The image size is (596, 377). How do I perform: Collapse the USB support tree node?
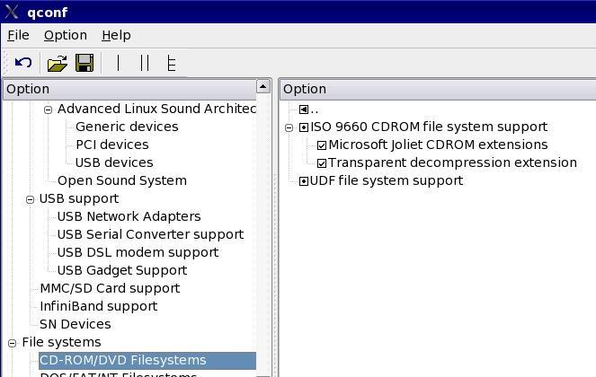[30, 199]
